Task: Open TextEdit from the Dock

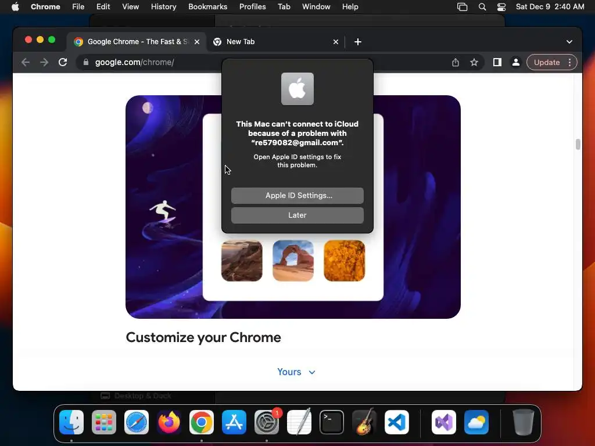Action: [x=299, y=422]
